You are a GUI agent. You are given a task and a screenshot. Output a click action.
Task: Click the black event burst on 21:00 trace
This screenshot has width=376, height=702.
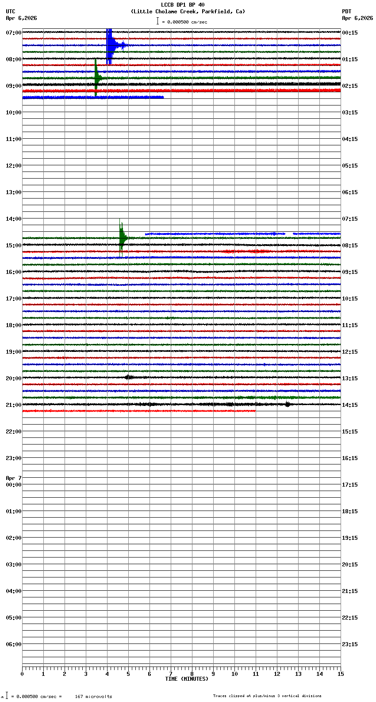[x=288, y=404]
